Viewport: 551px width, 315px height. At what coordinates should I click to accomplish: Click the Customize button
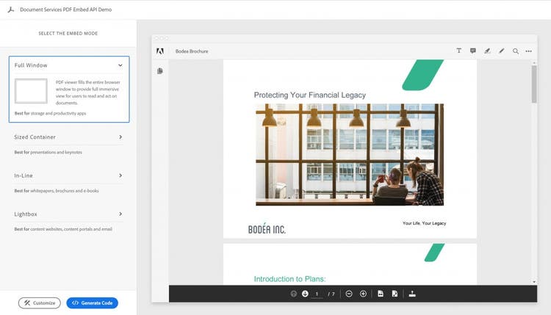[x=40, y=303]
